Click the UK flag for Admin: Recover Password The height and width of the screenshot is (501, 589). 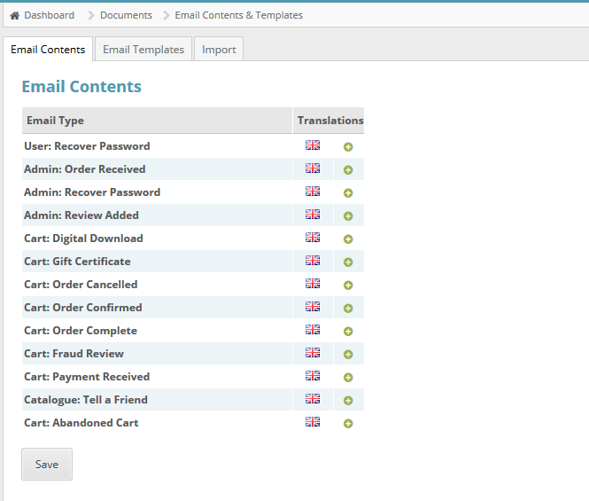[312, 192]
